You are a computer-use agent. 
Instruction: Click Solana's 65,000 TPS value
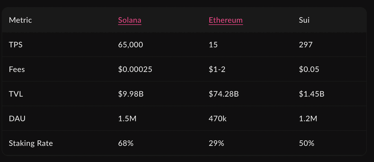point(130,45)
